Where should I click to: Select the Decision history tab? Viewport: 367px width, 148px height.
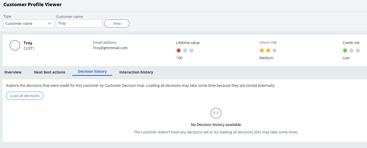point(92,71)
